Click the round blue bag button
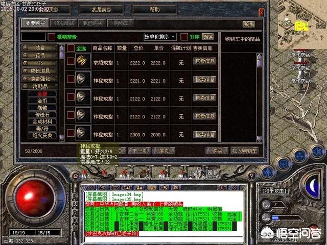 tap(284, 164)
